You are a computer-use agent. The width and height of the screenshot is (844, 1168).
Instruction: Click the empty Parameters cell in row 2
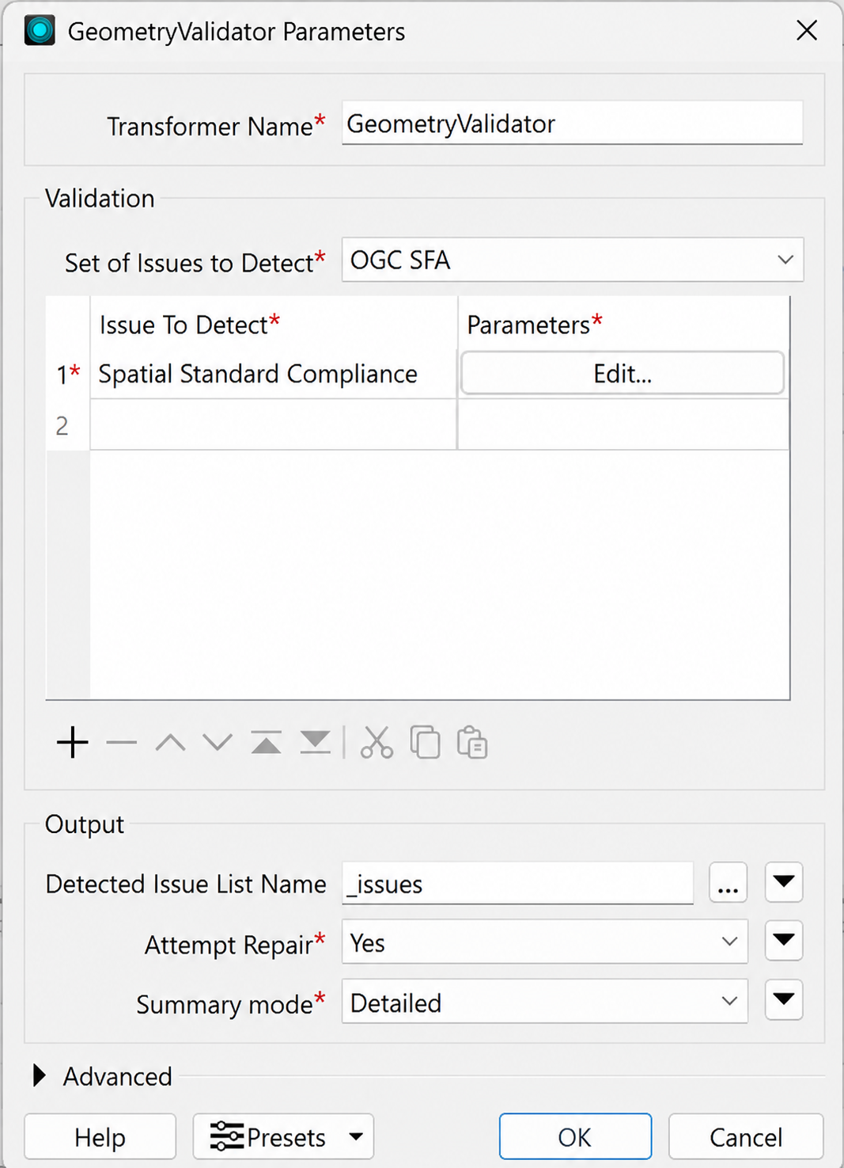coord(623,424)
